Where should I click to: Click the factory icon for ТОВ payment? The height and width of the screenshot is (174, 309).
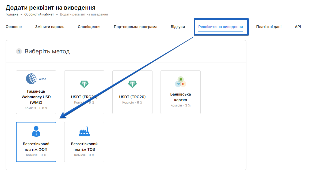click(84, 131)
